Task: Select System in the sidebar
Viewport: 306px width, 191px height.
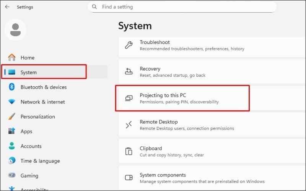Action: tap(54, 72)
